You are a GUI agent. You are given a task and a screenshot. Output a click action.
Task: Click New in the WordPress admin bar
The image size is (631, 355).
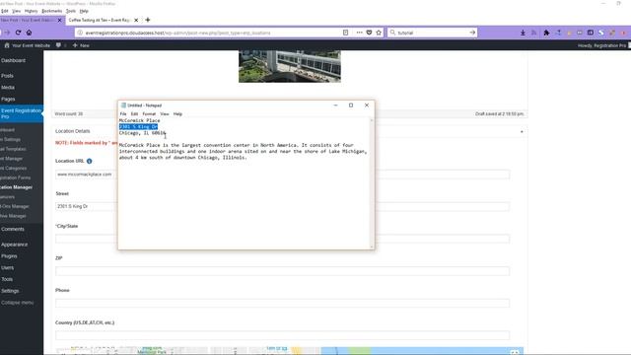click(x=81, y=45)
